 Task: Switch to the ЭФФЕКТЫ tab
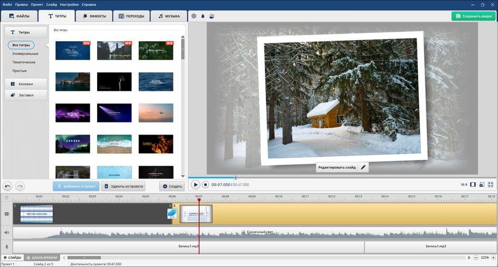[x=94, y=16]
